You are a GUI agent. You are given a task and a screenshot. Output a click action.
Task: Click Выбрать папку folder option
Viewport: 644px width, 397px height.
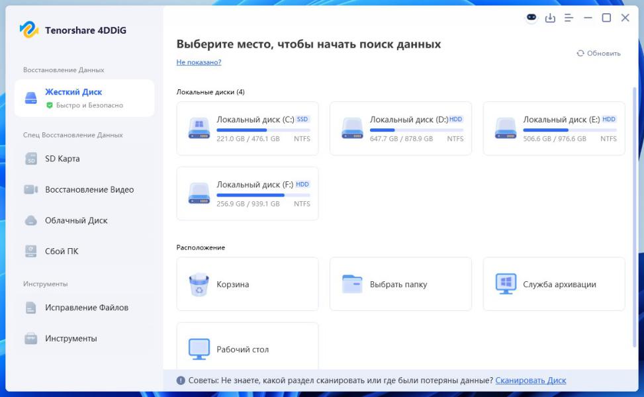pos(400,284)
